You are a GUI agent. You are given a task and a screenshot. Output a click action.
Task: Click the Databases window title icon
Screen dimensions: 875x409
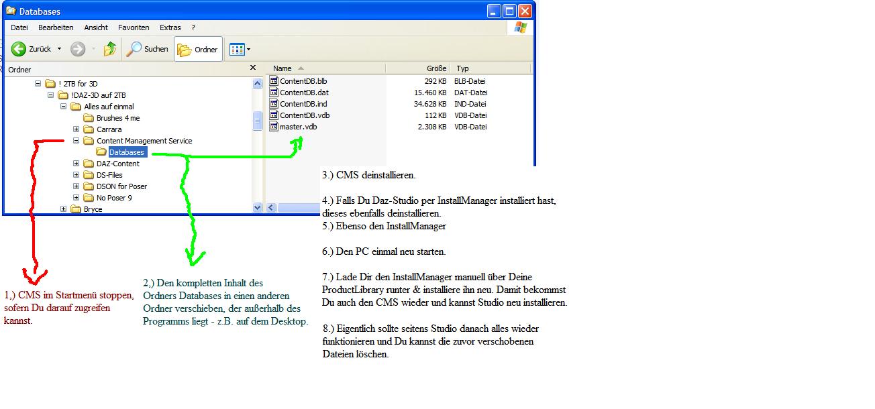(11, 11)
